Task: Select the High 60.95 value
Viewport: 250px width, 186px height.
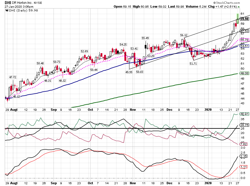Action: pos(141,6)
